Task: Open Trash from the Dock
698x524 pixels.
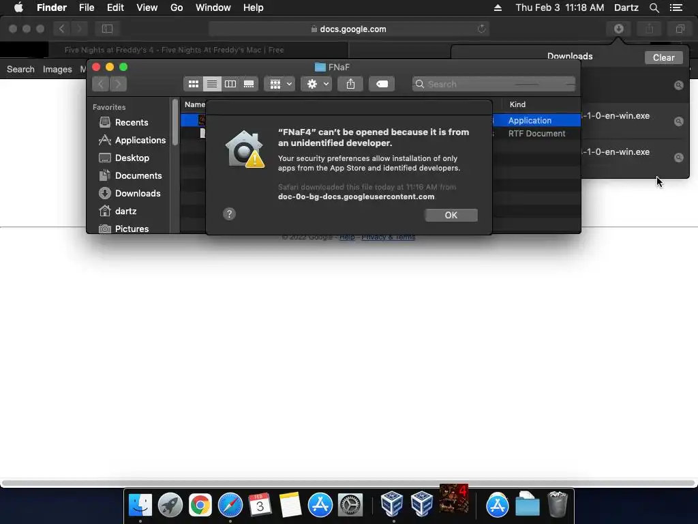Action: (558, 504)
